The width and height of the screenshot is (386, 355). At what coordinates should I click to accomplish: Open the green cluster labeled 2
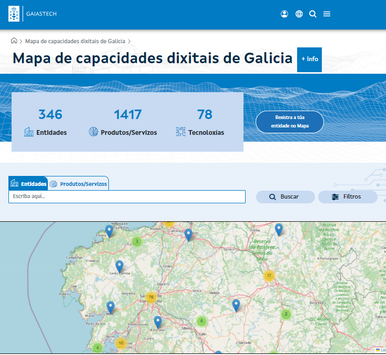coord(286,314)
